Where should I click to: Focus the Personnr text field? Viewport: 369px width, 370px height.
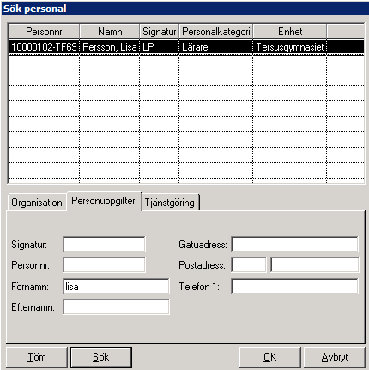pos(104,265)
